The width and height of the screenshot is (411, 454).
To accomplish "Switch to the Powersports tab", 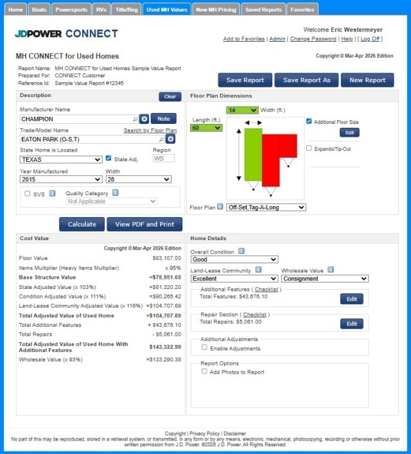I will pos(71,9).
